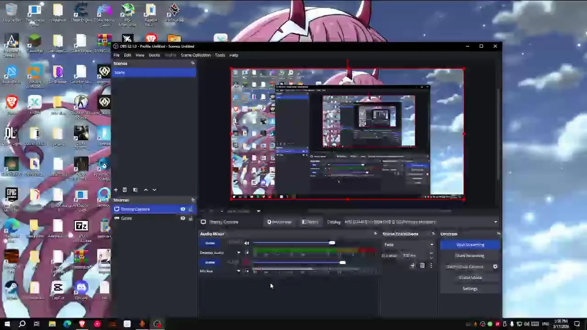This screenshot has height=330, width=587.
Task: Float the Sources dock using its header icon
Action: coord(193,200)
